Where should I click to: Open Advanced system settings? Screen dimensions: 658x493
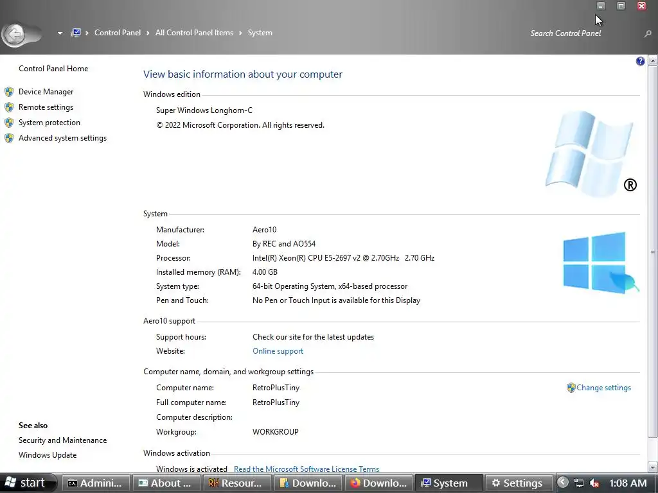tap(62, 138)
